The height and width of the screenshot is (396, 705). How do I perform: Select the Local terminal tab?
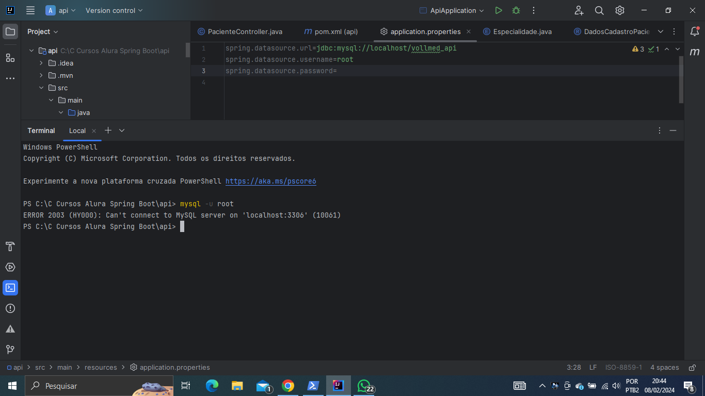[x=77, y=130]
